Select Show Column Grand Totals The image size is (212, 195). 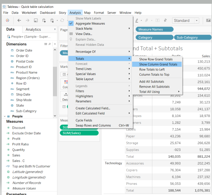coord(158,64)
